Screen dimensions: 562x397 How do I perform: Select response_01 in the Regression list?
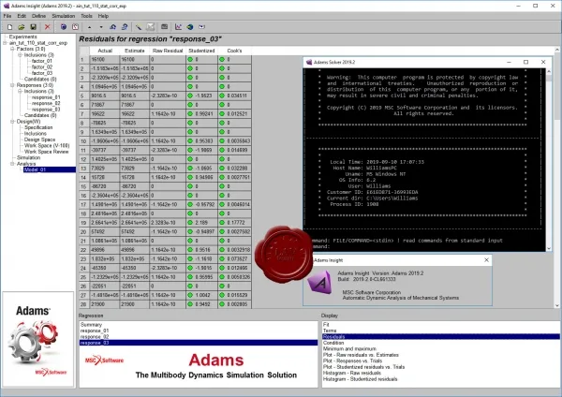point(199,331)
